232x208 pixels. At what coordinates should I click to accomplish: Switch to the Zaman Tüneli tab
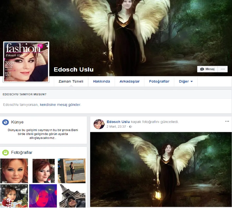(71, 81)
